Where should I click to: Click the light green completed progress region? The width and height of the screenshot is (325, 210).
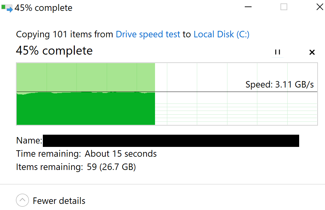coord(86,77)
